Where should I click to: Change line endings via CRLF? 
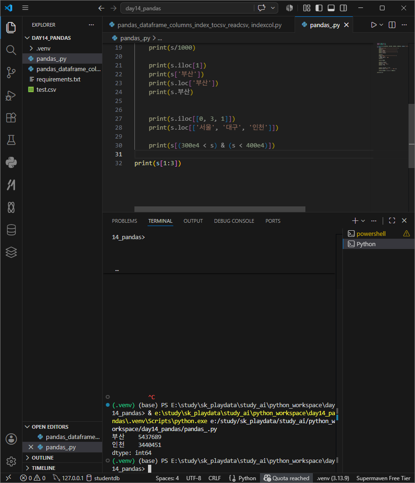click(x=215, y=478)
